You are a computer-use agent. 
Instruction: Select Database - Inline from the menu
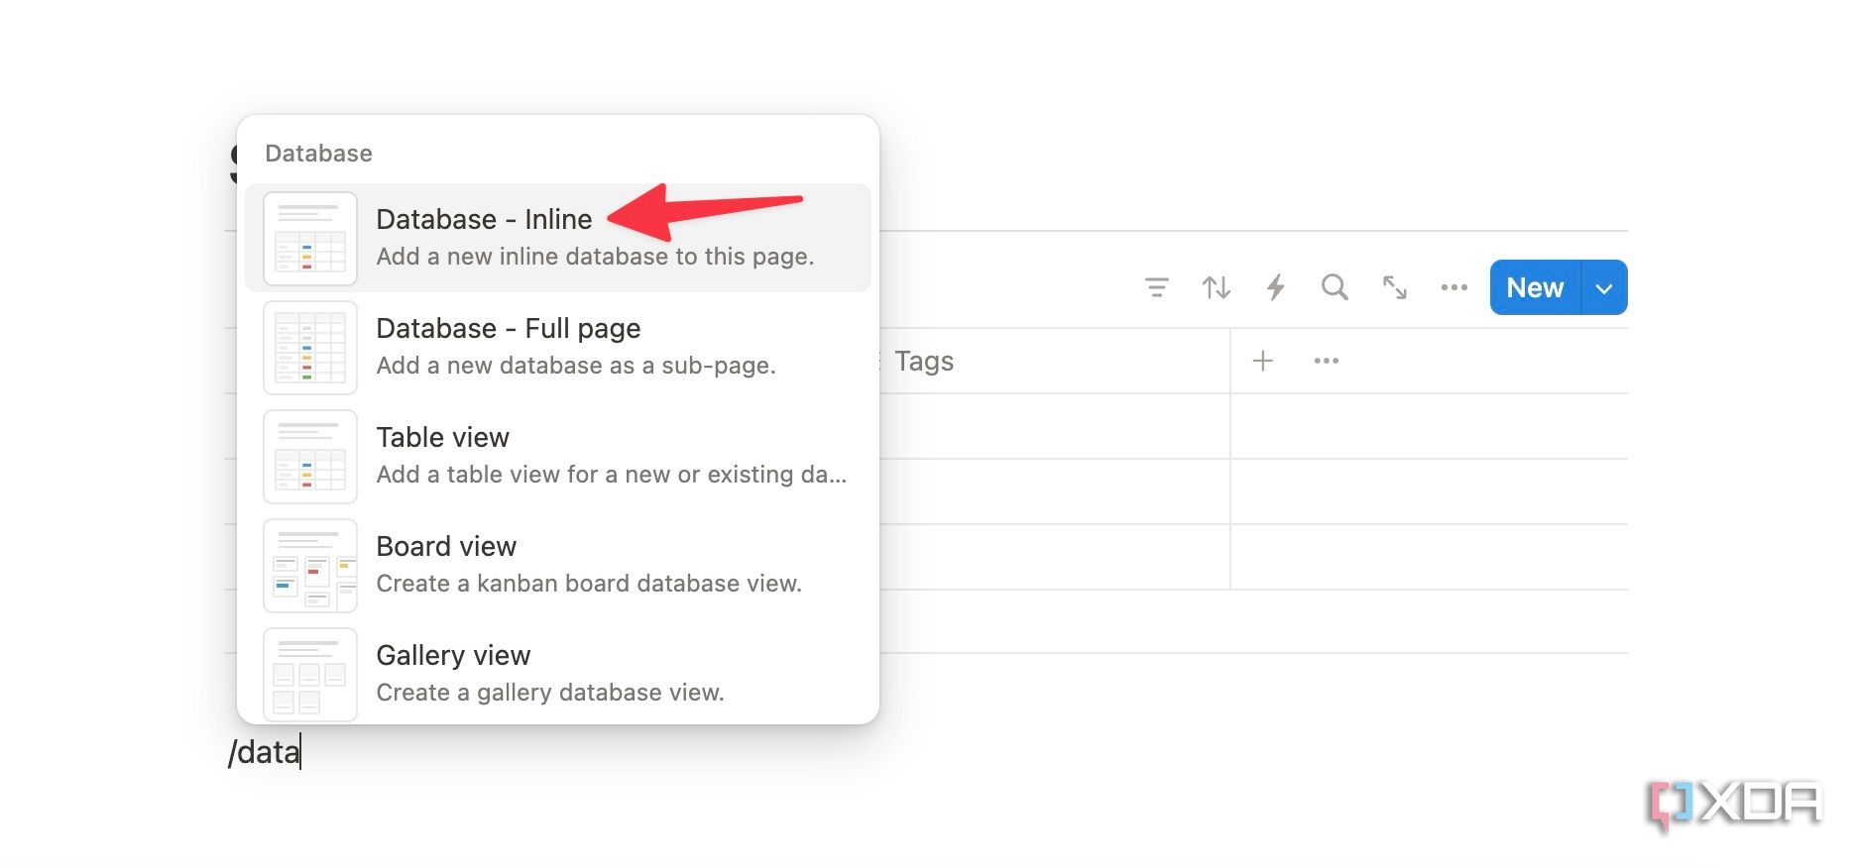483,219
